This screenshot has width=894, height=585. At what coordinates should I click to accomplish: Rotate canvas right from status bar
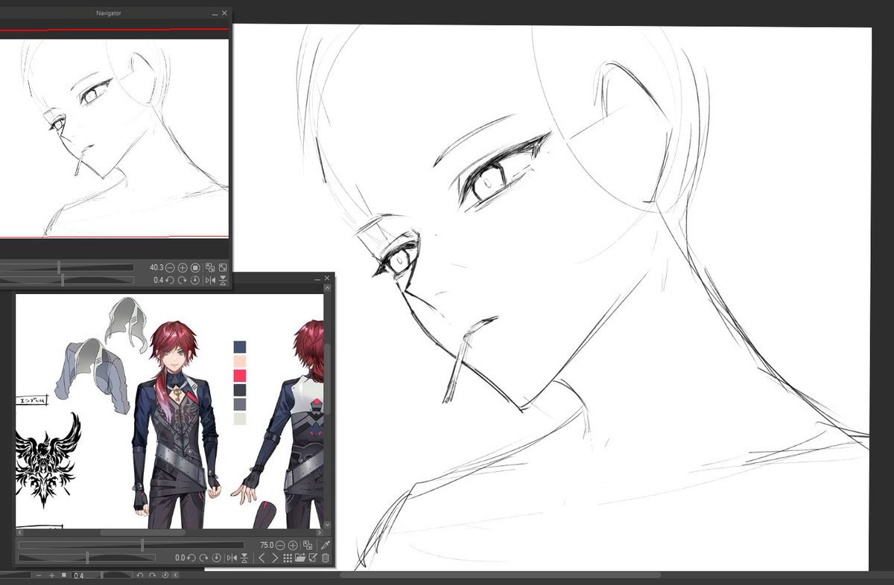point(152,575)
